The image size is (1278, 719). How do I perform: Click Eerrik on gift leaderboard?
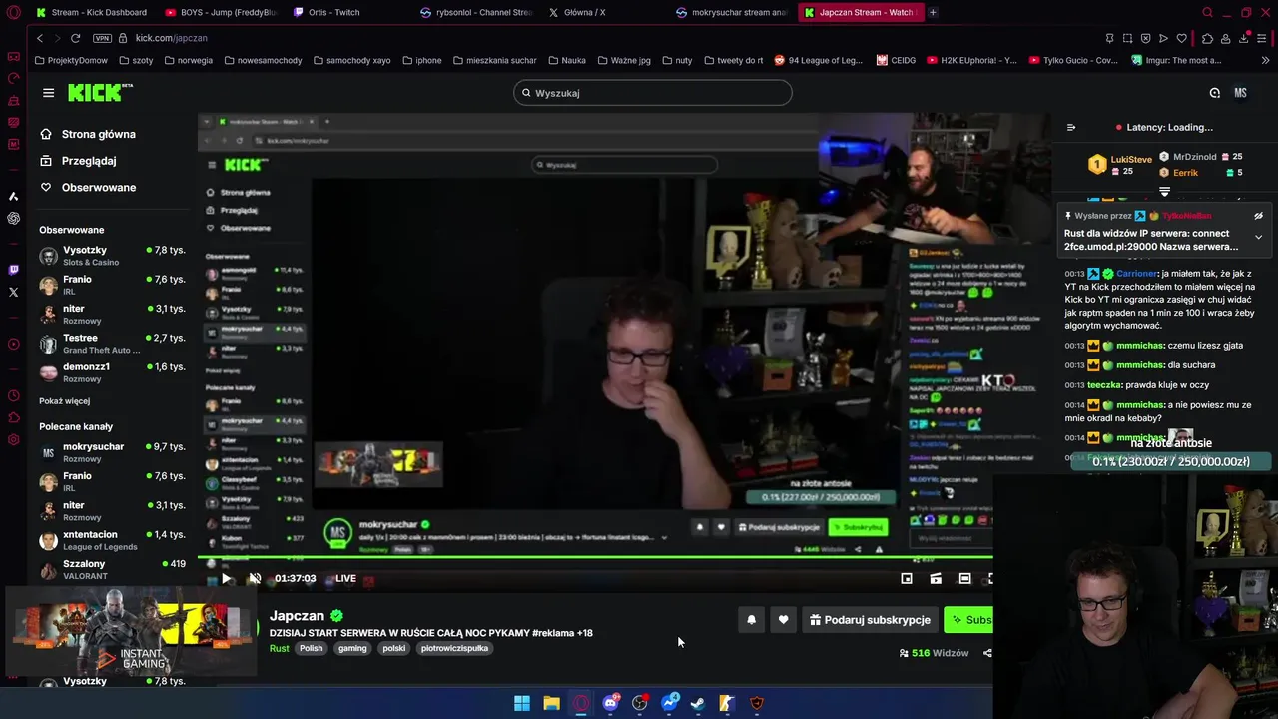click(1185, 173)
